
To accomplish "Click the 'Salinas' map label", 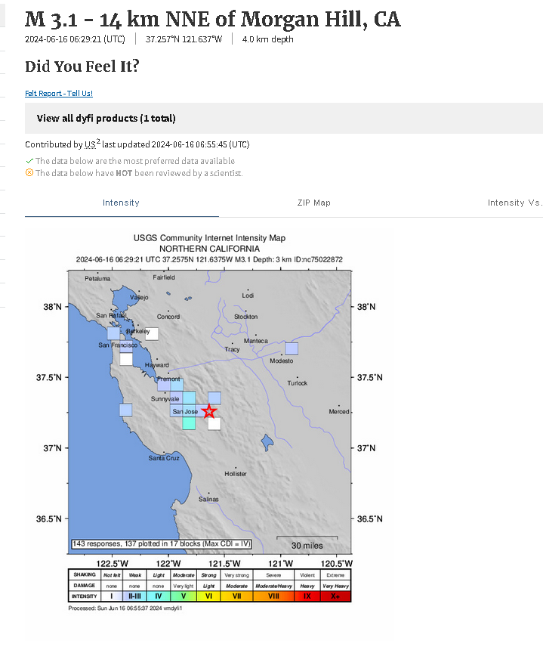I will tap(208, 500).
